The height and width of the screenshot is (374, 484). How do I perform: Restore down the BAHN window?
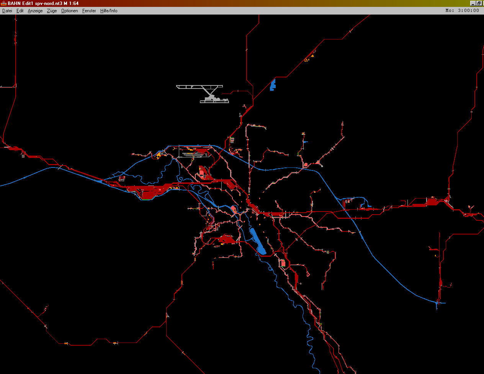click(479, 3)
